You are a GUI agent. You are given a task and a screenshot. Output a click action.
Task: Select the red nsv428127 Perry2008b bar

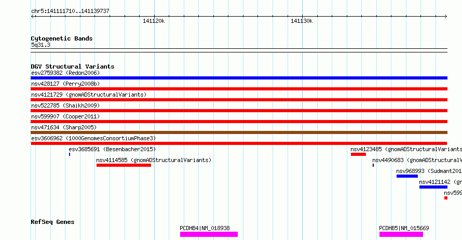pos(239,89)
